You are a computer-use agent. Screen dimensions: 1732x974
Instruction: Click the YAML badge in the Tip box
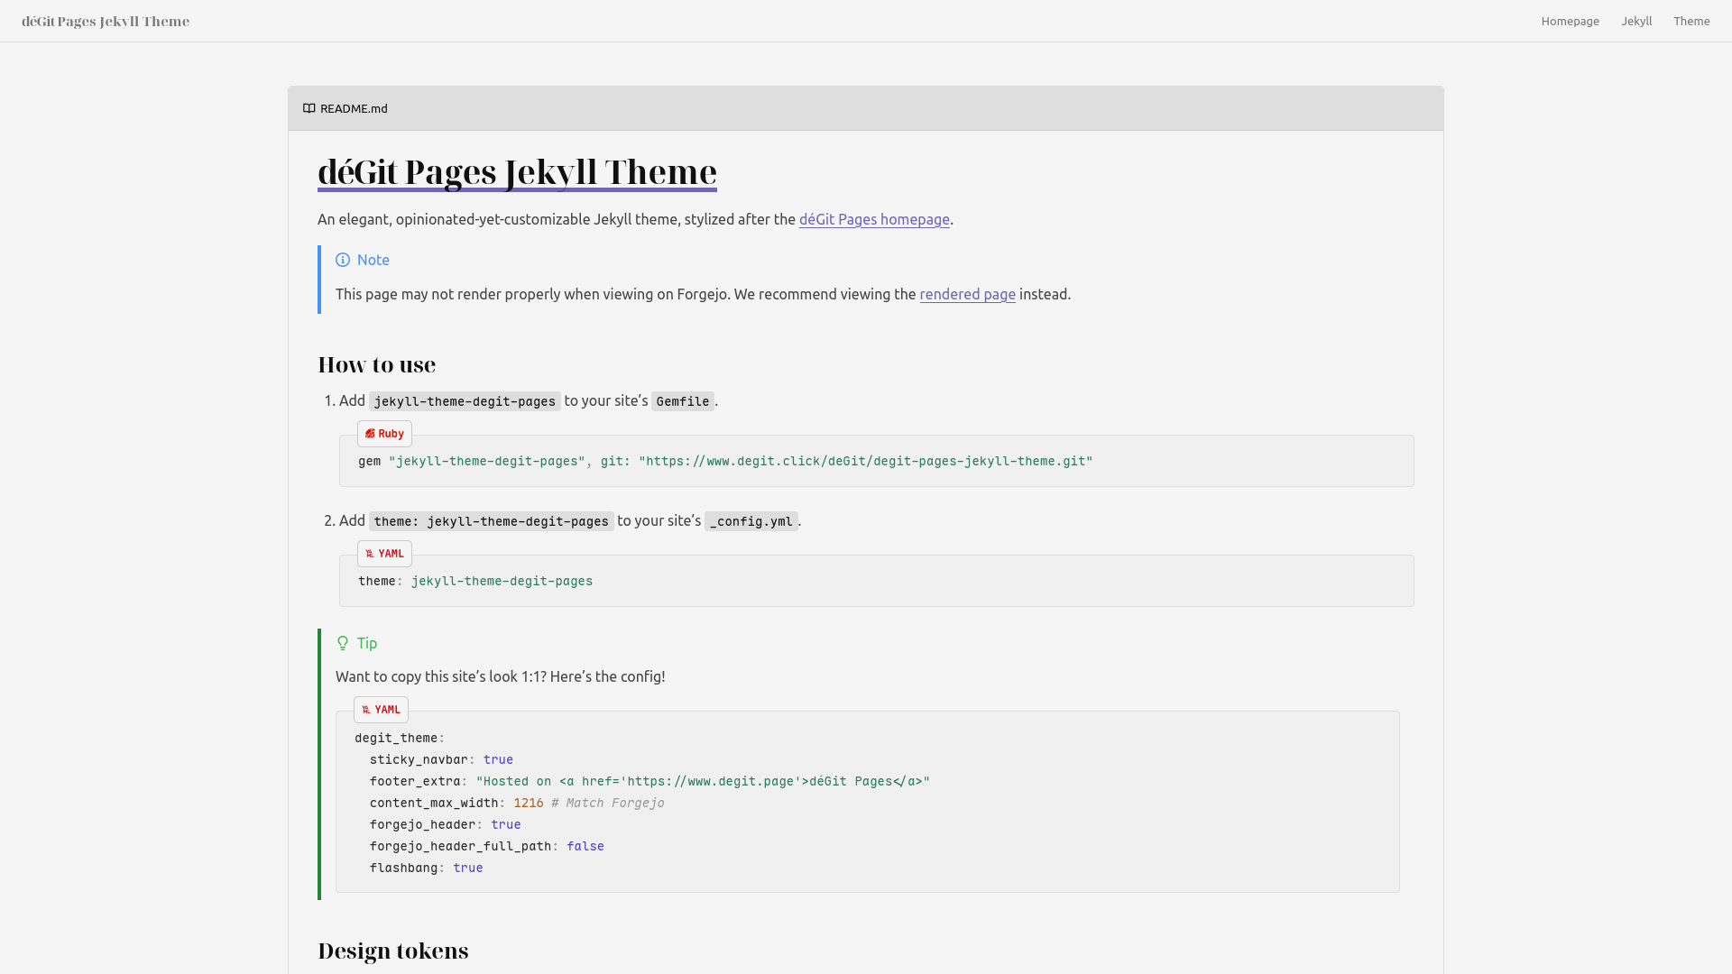(x=381, y=710)
